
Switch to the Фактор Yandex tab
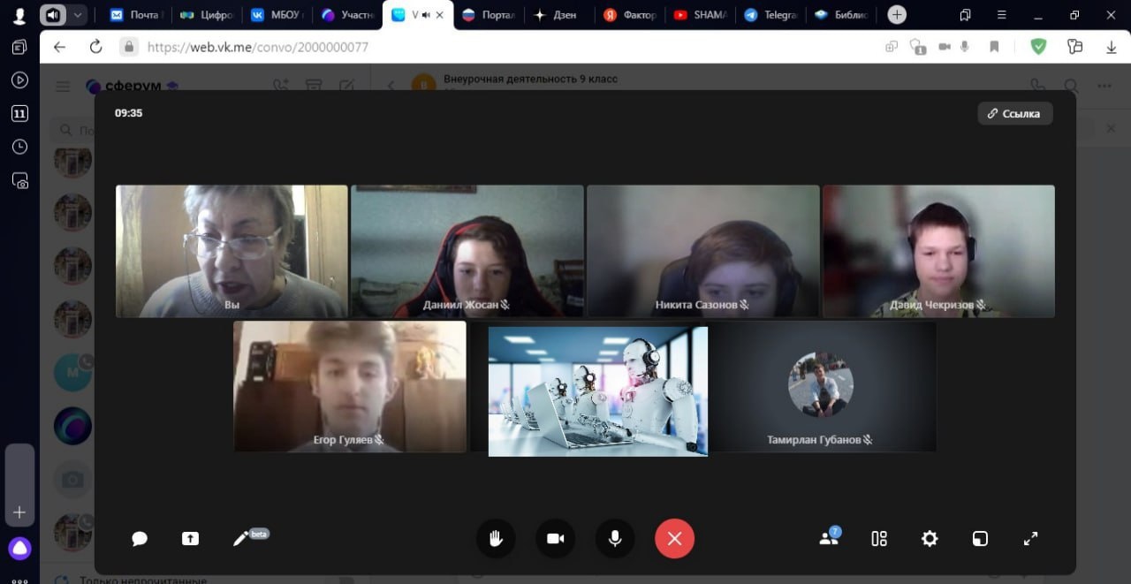[628, 15]
